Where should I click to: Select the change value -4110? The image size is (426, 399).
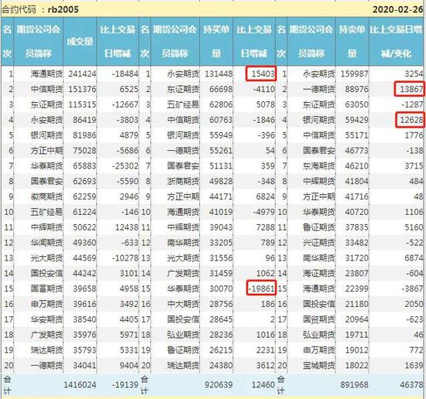[x=264, y=89]
